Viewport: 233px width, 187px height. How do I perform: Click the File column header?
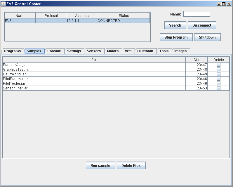(x=94, y=60)
